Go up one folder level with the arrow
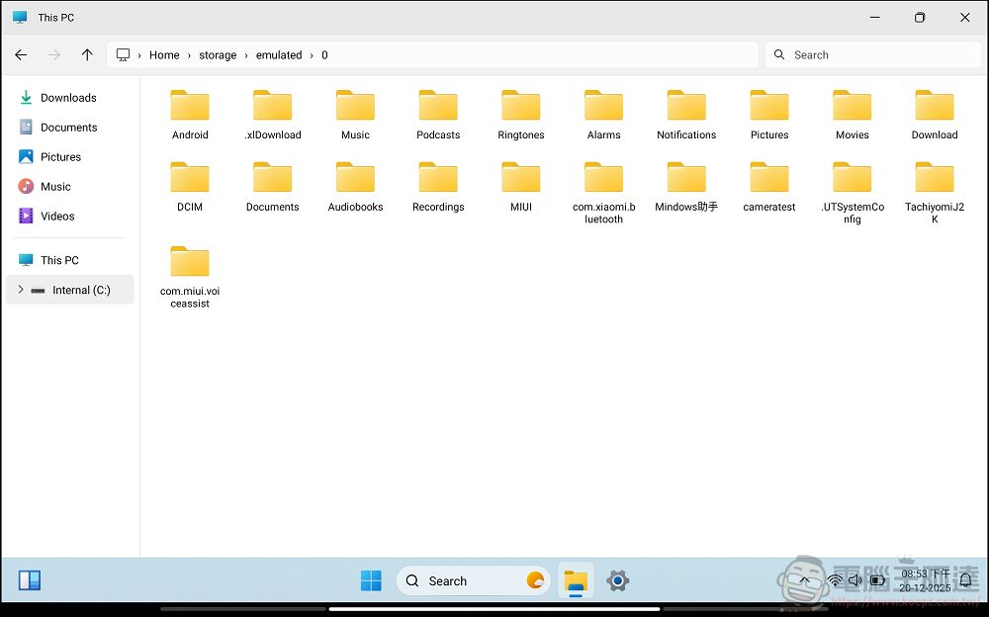Viewport: 989px width, 617px height. (87, 55)
